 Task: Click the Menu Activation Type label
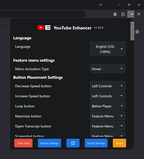click(x=32, y=69)
